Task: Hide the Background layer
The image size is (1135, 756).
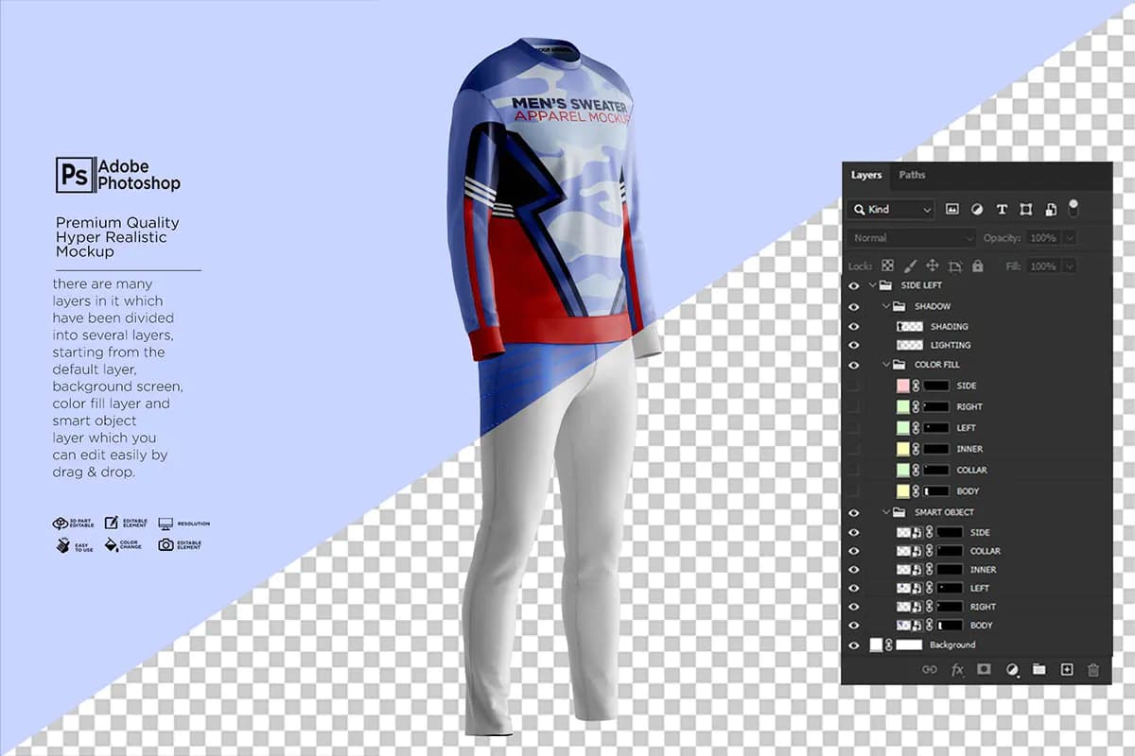Action: [x=854, y=645]
